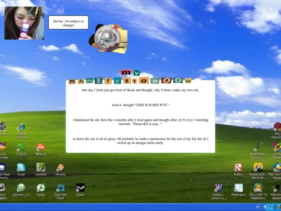Image resolution: width=281 pixels, height=211 pixels.
Task: Open the utorrent_1.3 shortcut
Action: click(21, 188)
